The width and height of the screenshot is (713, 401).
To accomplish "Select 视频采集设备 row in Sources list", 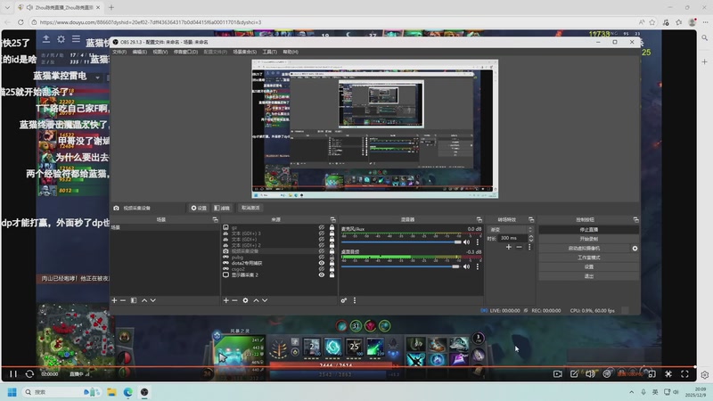I will click(x=278, y=251).
